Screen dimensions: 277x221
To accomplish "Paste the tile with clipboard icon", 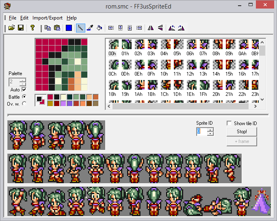I will tap(57, 28).
